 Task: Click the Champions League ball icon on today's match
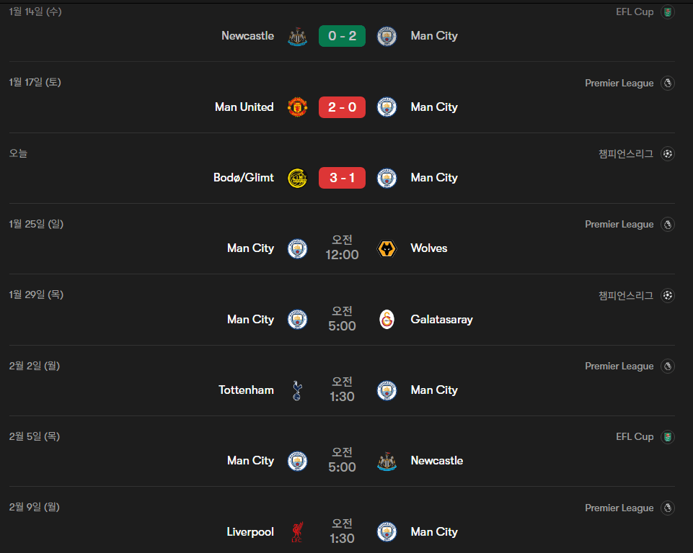tap(668, 153)
